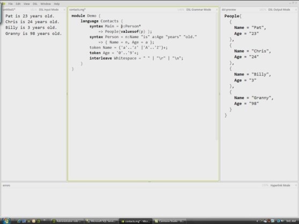Click line "Billy is 3 years old."
This screenshot has width=299, height=224.
31,27
